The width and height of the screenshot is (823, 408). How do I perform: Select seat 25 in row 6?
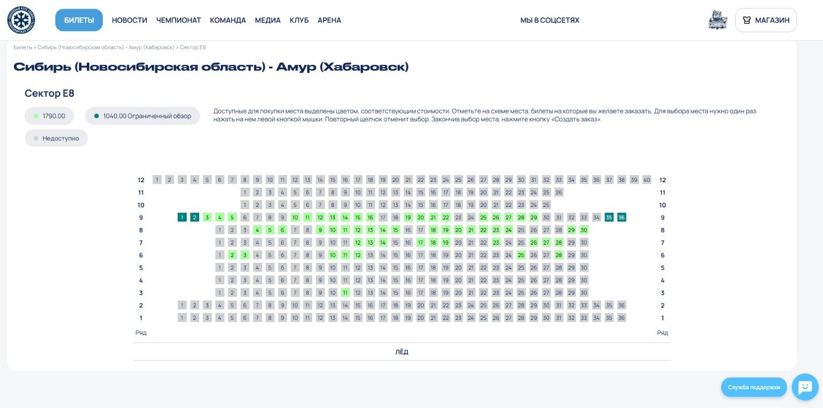tap(521, 255)
